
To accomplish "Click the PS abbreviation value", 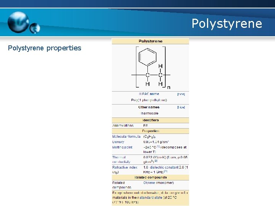I will [146, 126].
